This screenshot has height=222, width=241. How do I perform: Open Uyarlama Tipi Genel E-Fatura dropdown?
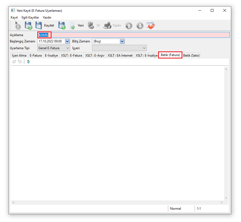(x=54, y=48)
